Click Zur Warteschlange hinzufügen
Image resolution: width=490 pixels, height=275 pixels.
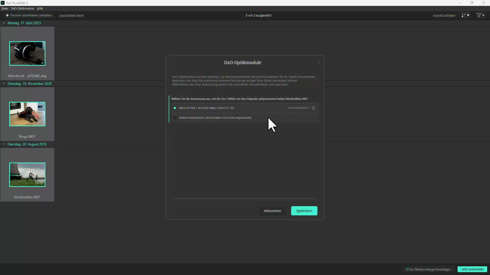[428, 269]
